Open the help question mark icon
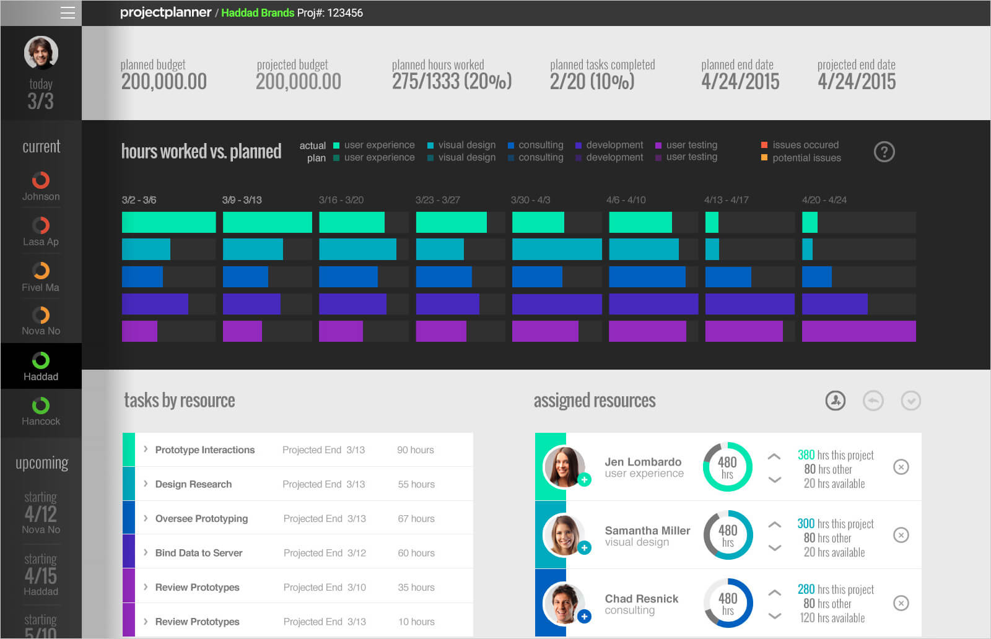The height and width of the screenshot is (639, 991). (884, 152)
